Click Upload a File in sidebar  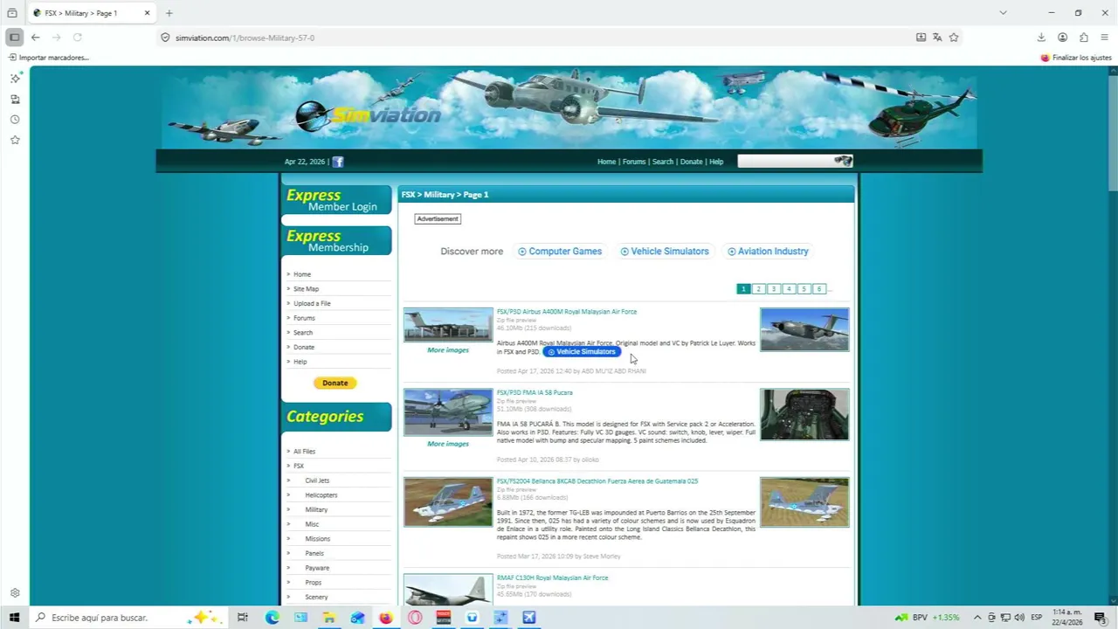tap(312, 303)
